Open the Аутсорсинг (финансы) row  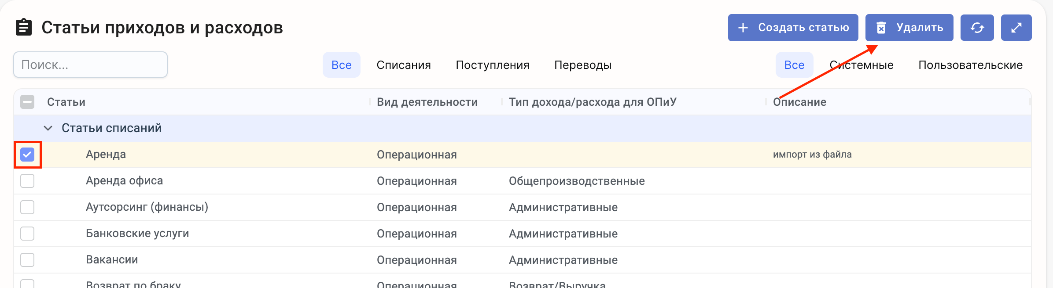point(147,207)
